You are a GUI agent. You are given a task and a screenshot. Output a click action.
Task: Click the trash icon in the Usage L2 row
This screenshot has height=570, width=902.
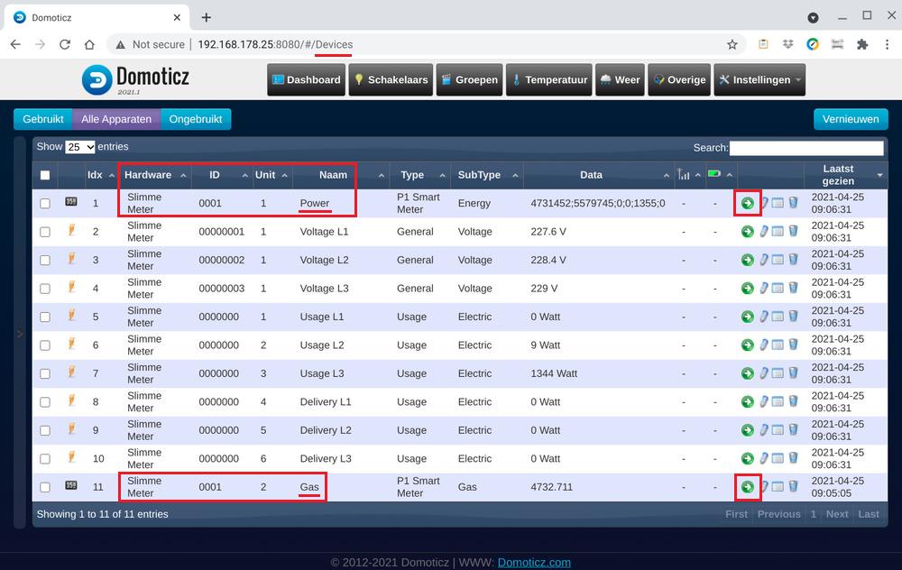[x=793, y=345]
